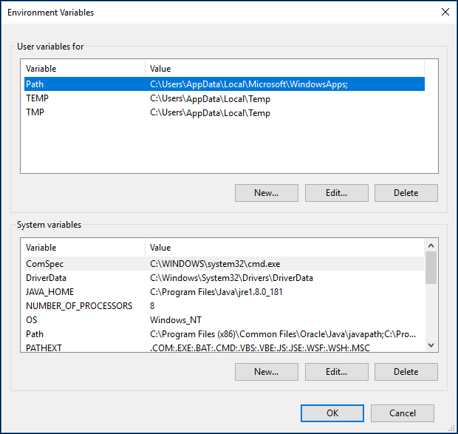Select the PATHEXT system variable

coord(225,347)
